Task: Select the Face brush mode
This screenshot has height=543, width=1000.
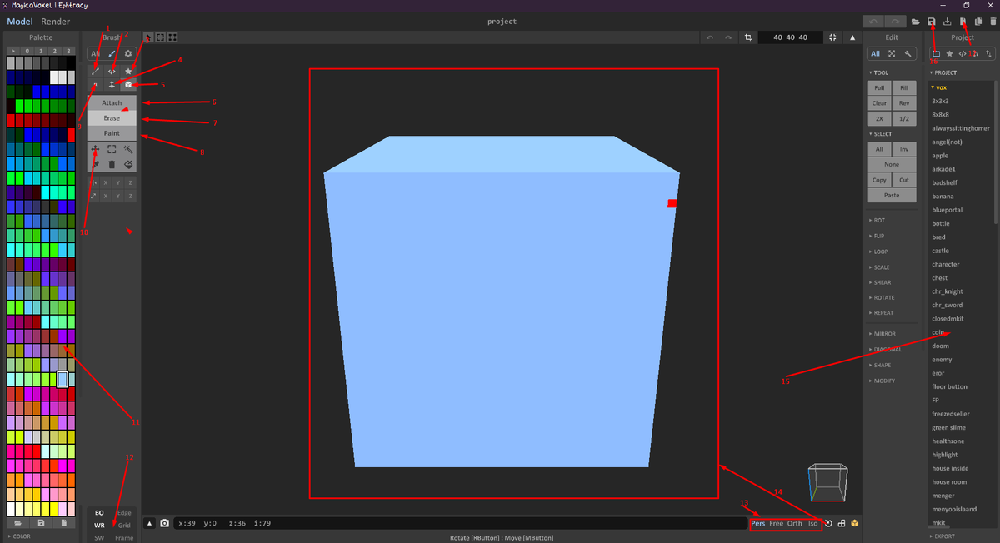Action: (112, 85)
